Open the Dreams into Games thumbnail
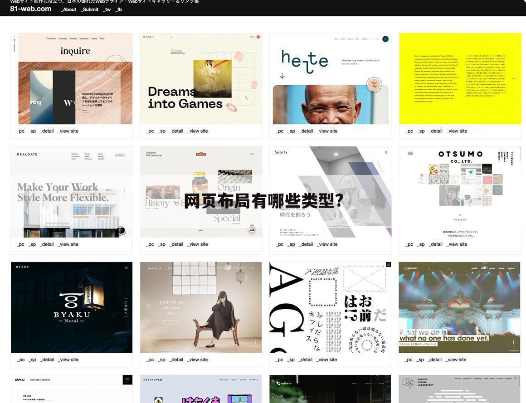 pos(201,79)
